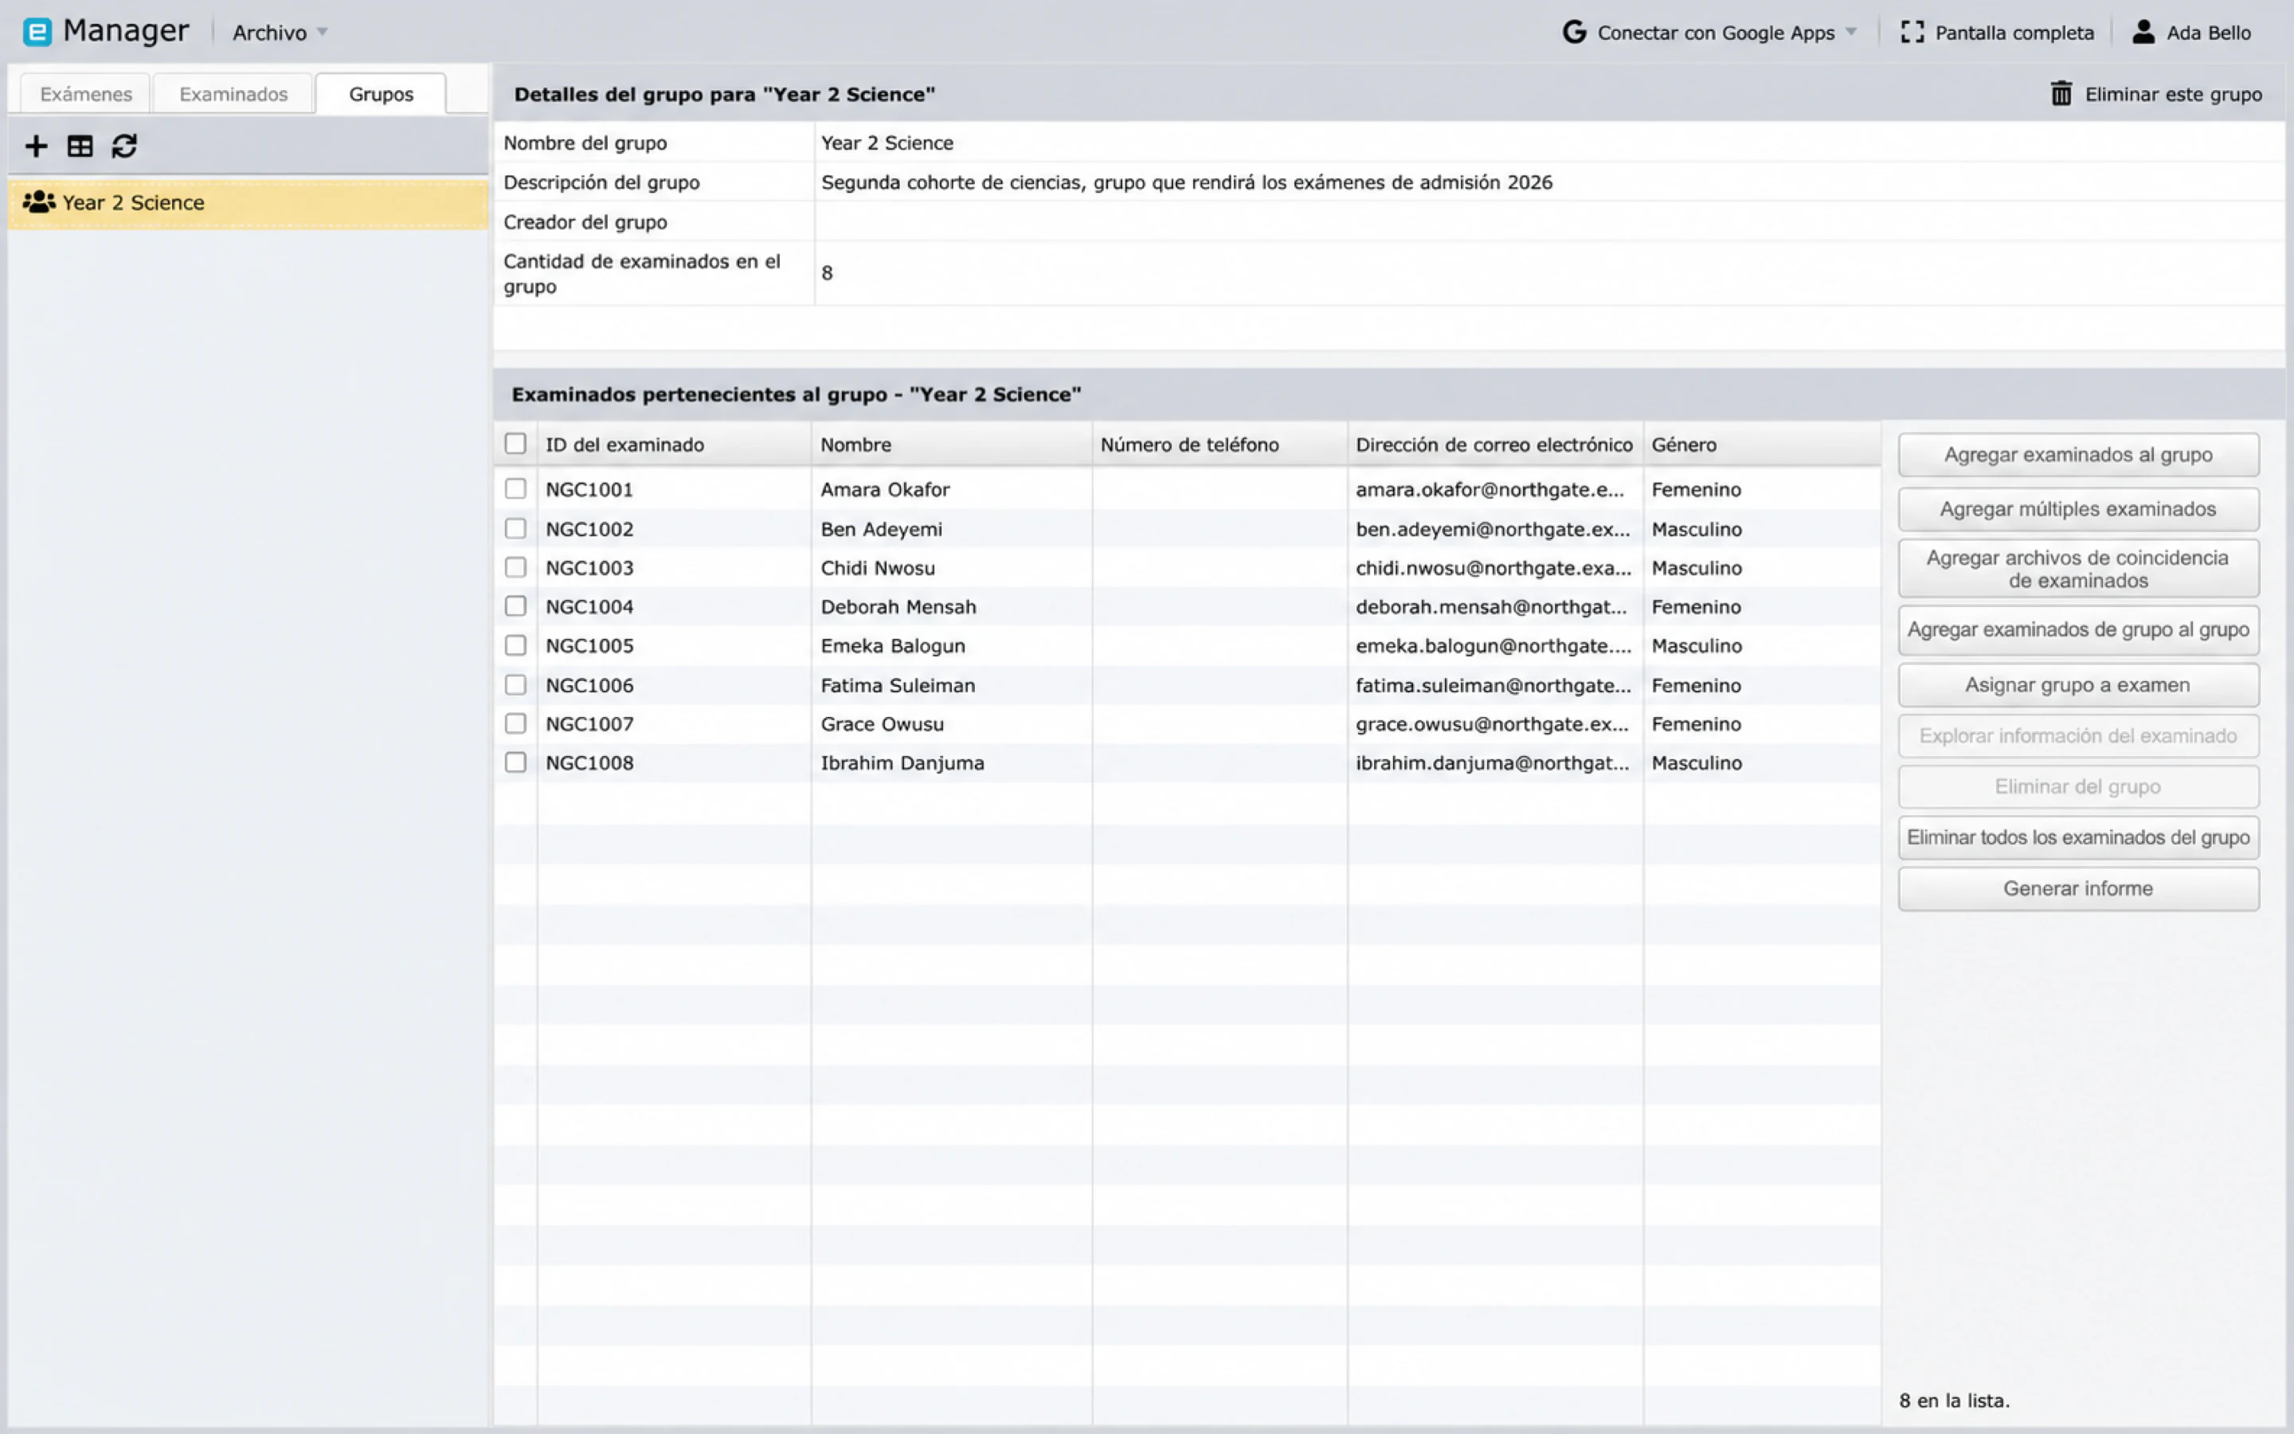Click Agregar múltiples examinados button
This screenshot has width=2294, height=1434.
2078,509
